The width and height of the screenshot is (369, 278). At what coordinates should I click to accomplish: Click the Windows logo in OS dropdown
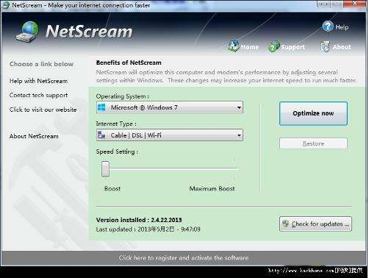101,107
